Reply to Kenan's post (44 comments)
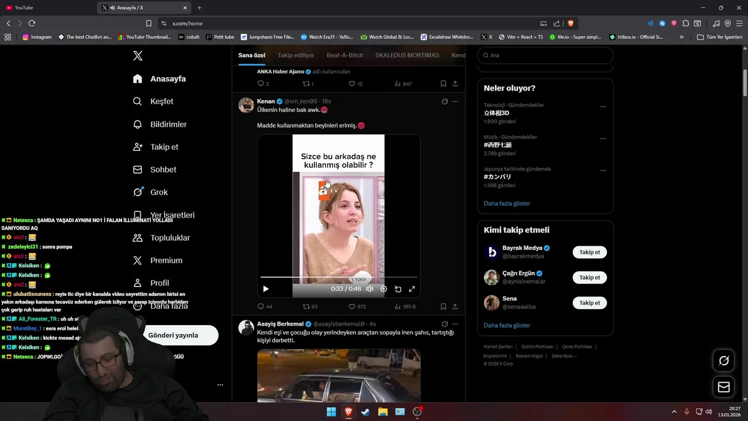 [x=265, y=306]
